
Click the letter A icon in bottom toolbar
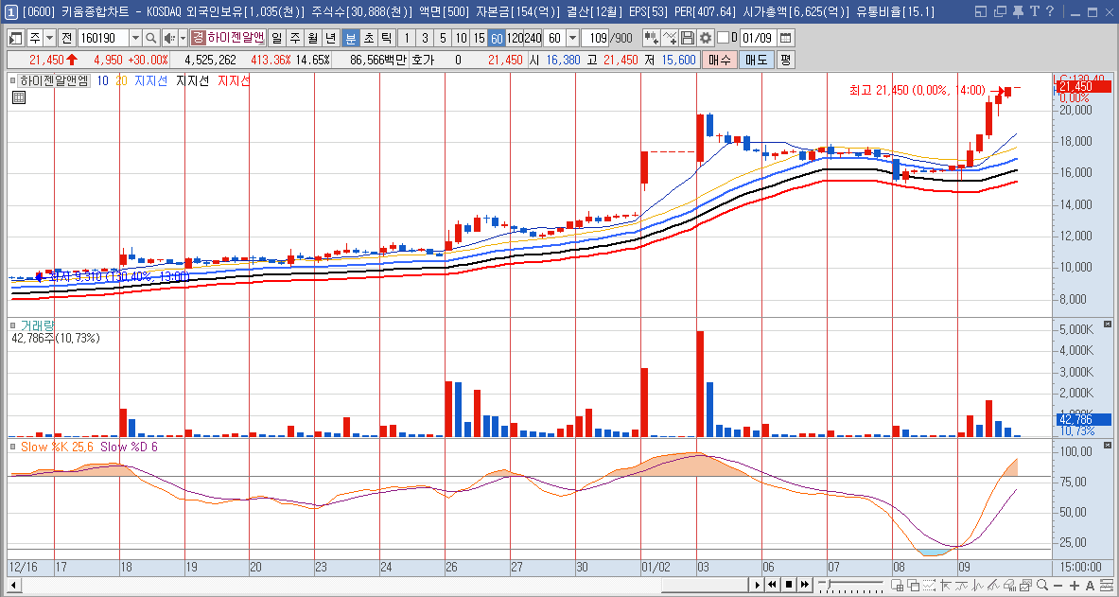click(x=1090, y=586)
